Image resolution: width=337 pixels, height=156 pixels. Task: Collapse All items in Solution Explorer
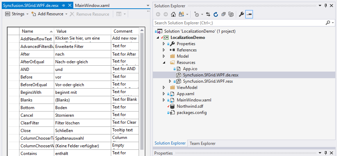click(223, 14)
